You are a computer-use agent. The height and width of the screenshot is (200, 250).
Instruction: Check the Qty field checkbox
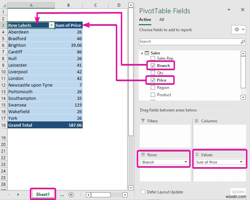[x=153, y=73]
